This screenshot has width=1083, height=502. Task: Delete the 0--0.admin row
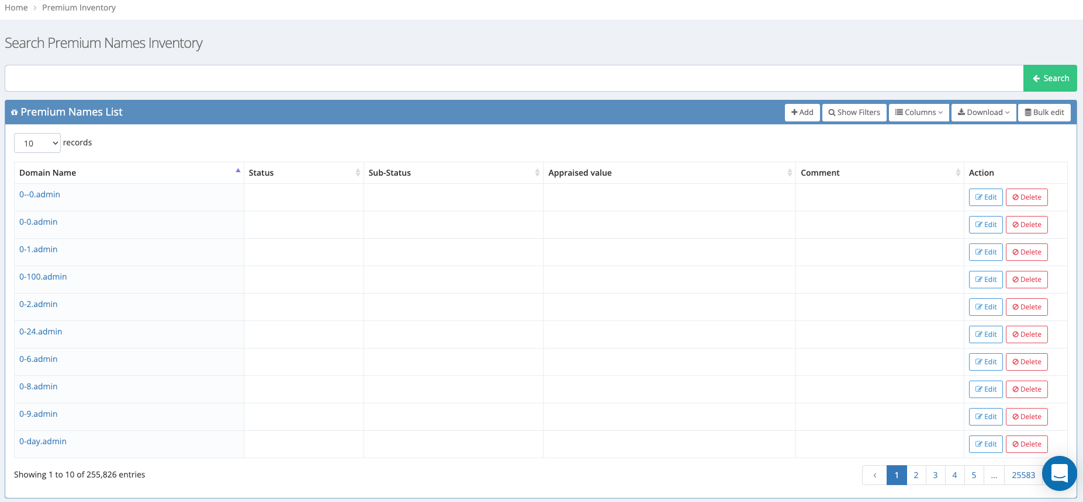point(1026,197)
